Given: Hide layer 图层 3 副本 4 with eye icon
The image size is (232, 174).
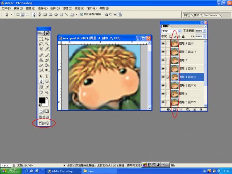Looking at the screenshot, I should point(163,52).
